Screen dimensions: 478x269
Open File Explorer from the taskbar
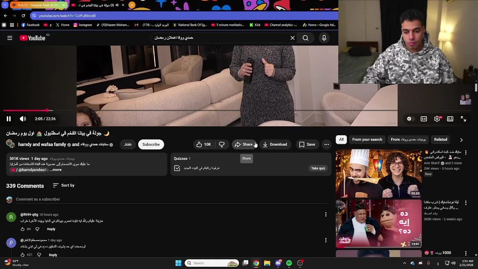point(267,263)
